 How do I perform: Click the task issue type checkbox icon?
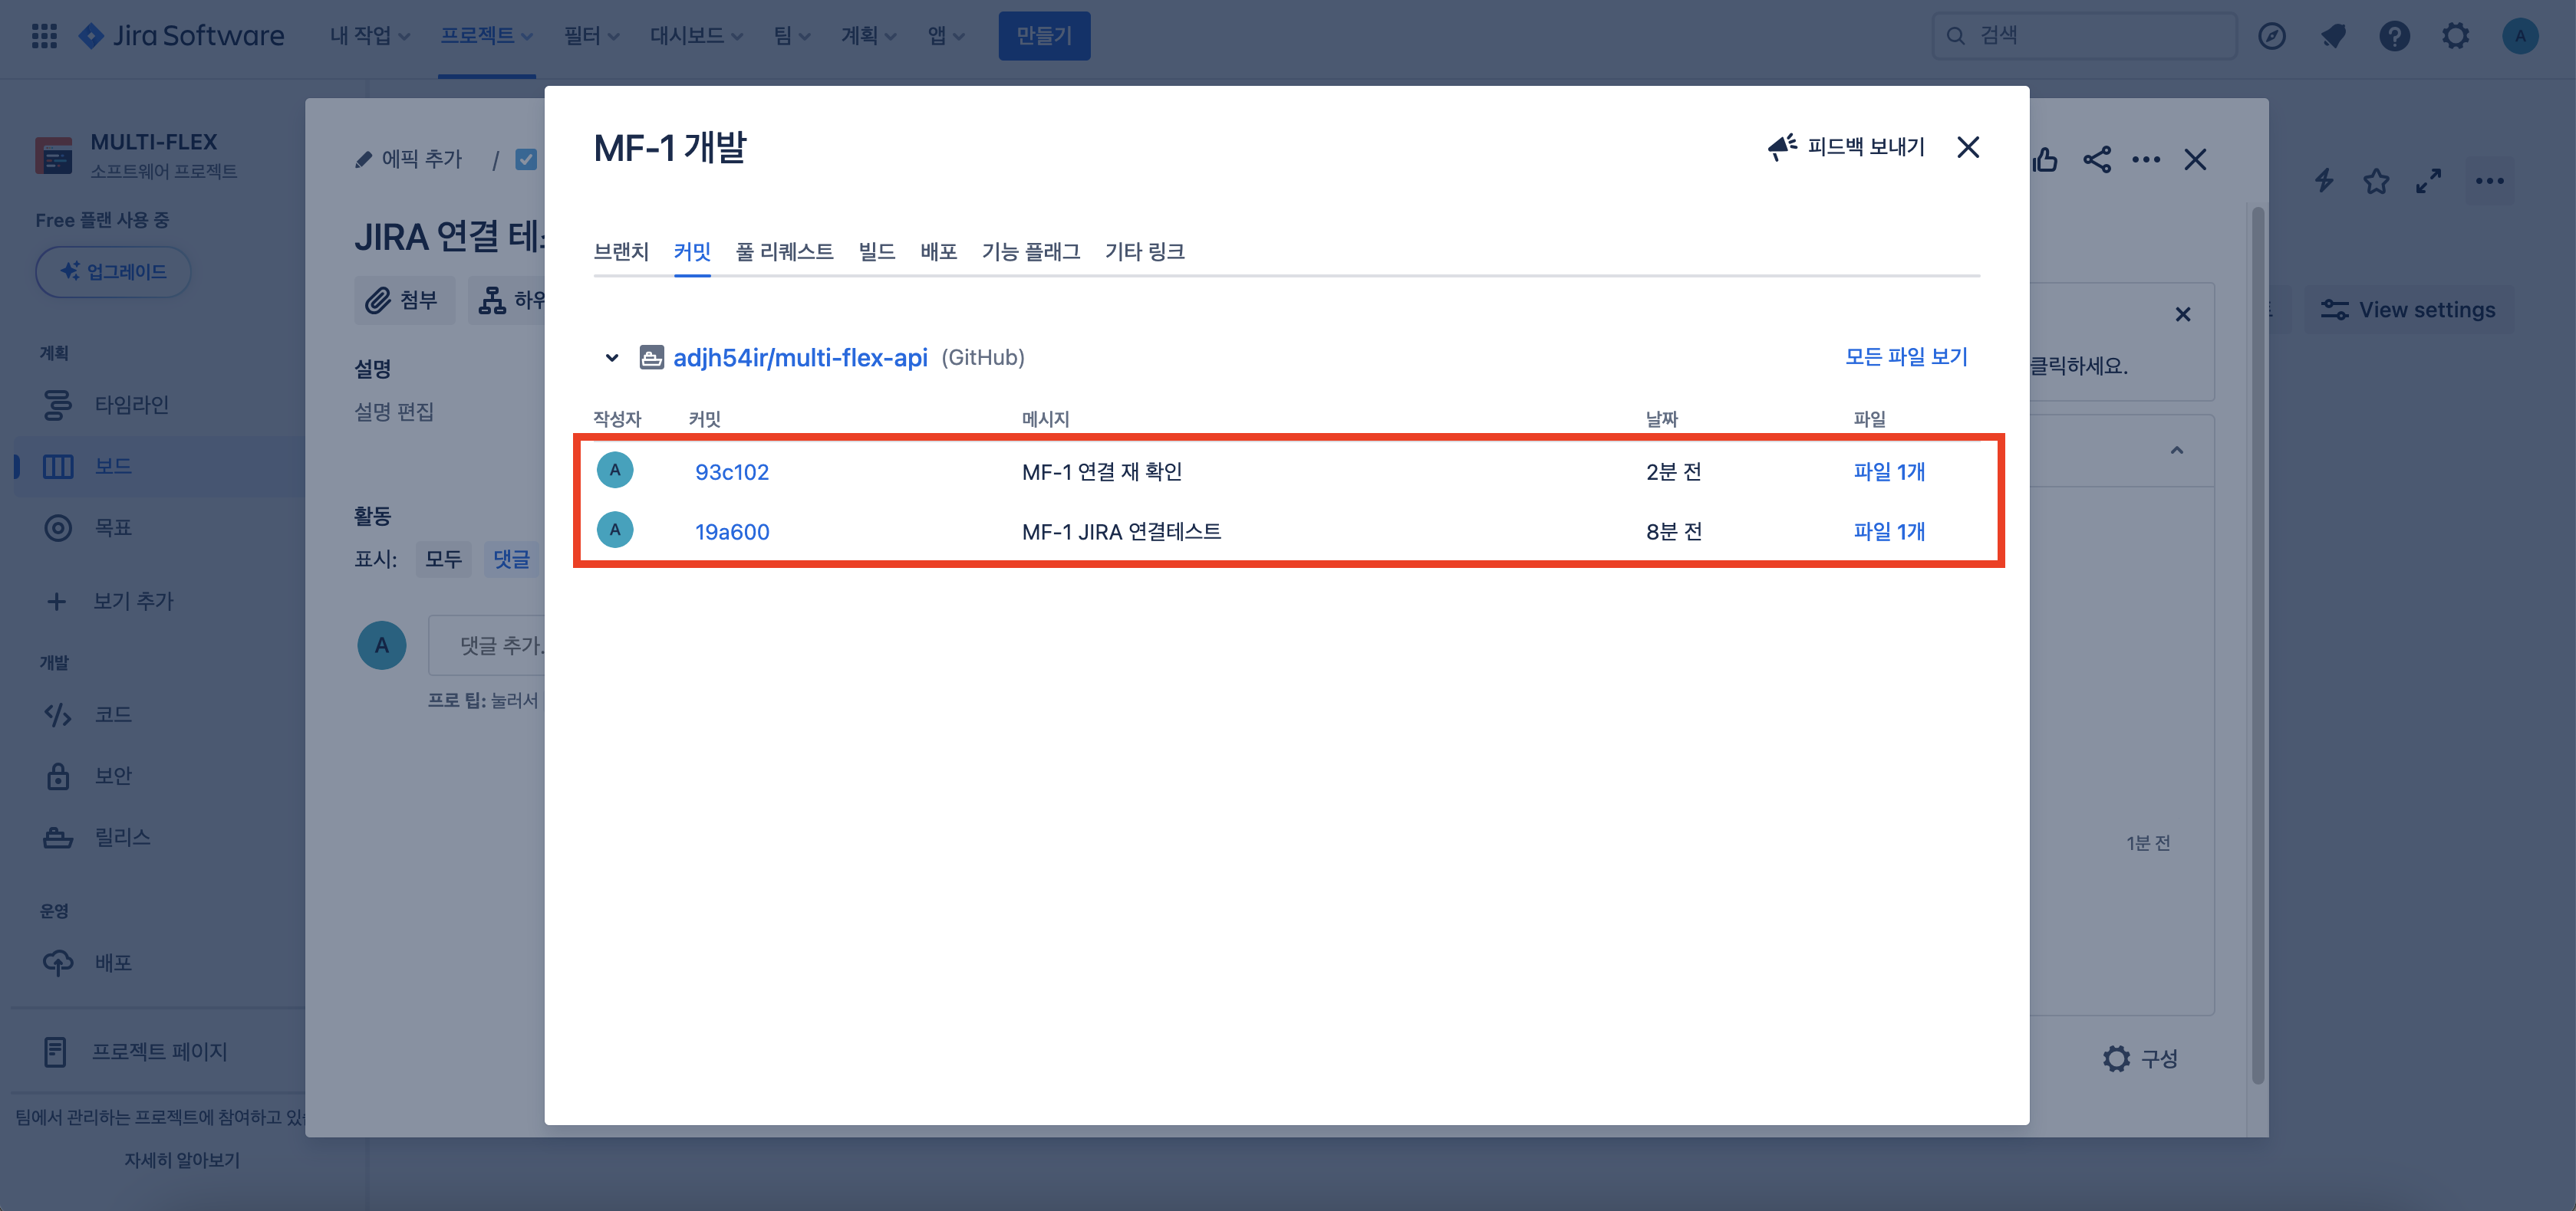point(526,160)
